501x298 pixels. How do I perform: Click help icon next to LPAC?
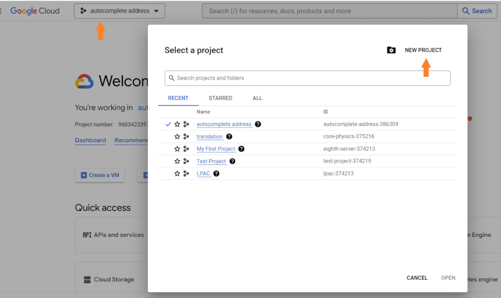216,173
